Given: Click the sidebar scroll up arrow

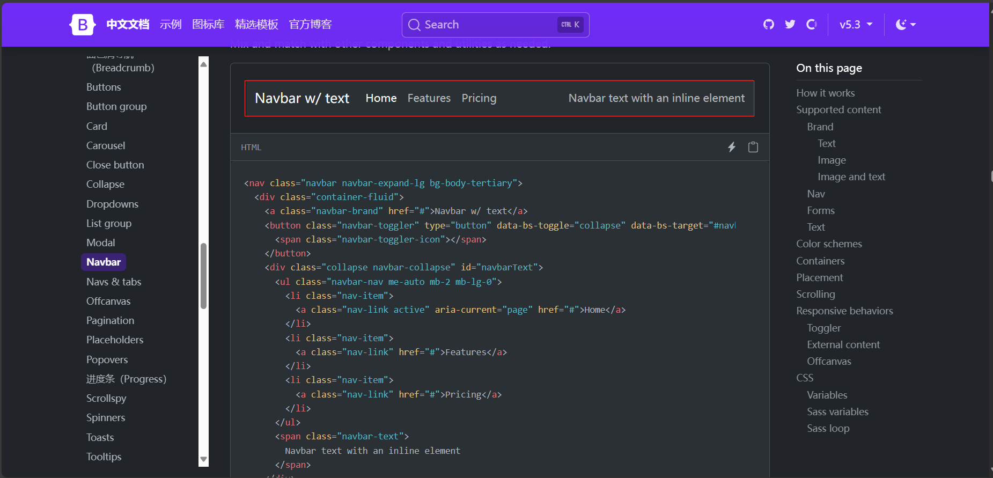Looking at the screenshot, I should 203,64.
